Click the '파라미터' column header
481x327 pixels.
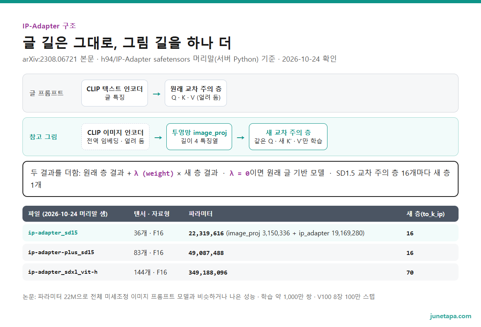tap(200, 214)
